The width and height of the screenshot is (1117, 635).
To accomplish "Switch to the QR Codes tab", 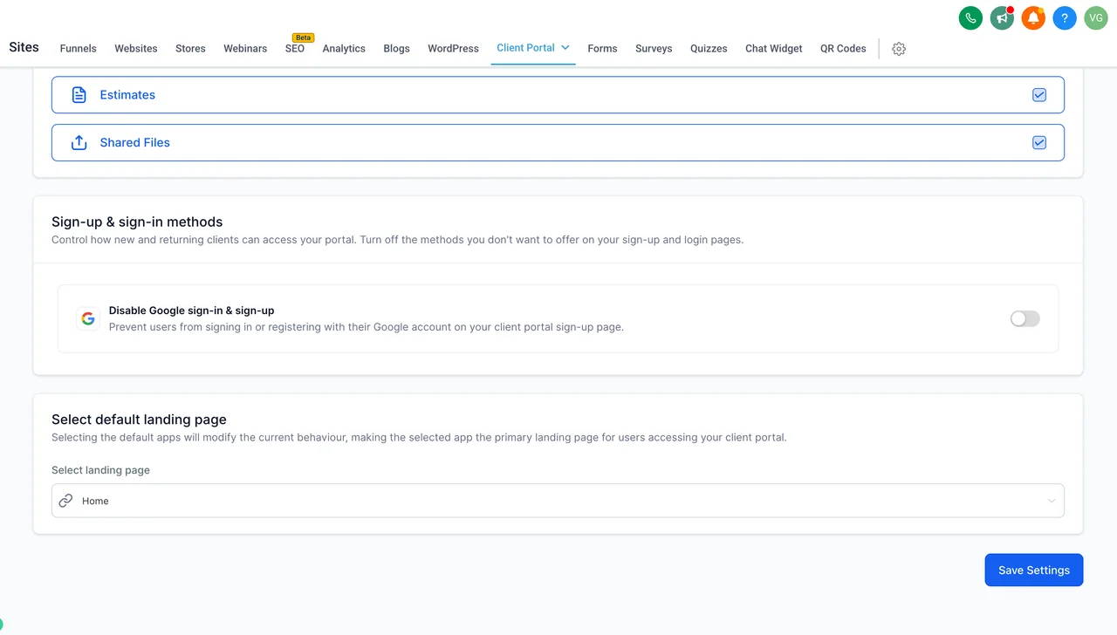I will pyautogui.click(x=843, y=49).
